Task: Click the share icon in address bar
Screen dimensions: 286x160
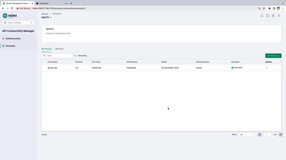Action: [259, 8]
